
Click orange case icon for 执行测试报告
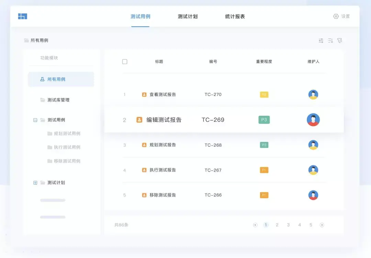coord(144,170)
